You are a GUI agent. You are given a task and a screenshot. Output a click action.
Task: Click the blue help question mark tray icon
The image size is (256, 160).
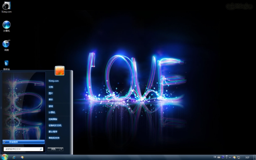pyautogui.click(x=223, y=157)
